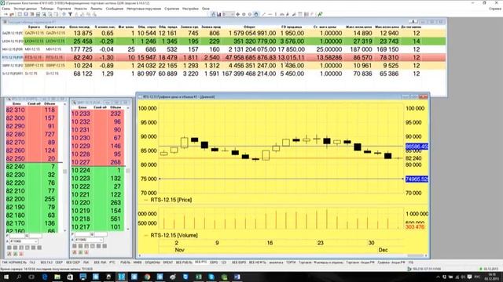Select the 13 875 last price cell
Image resolution: width=503 pixels, height=282 pixels.
click(x=83, y=33)
